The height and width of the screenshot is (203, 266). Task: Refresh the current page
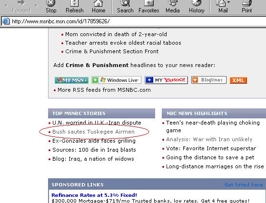[75, 7]
